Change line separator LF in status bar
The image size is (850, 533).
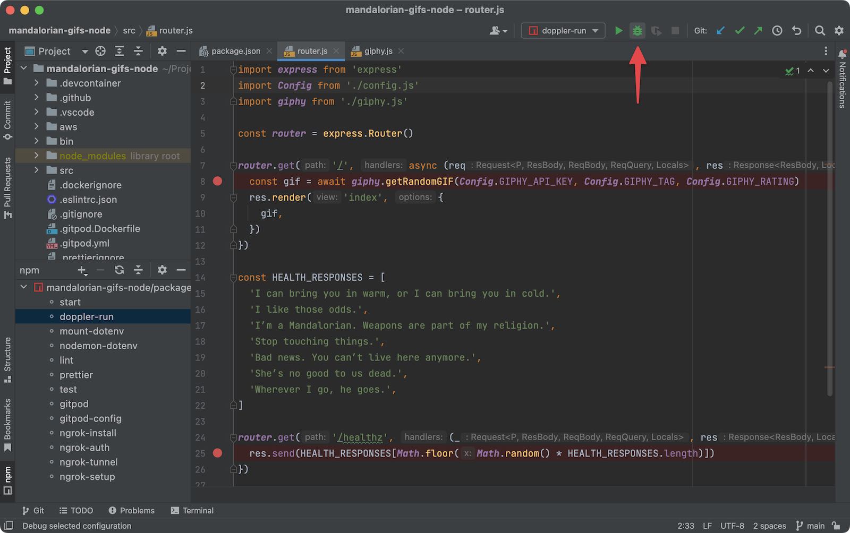[x=707, y=526]
